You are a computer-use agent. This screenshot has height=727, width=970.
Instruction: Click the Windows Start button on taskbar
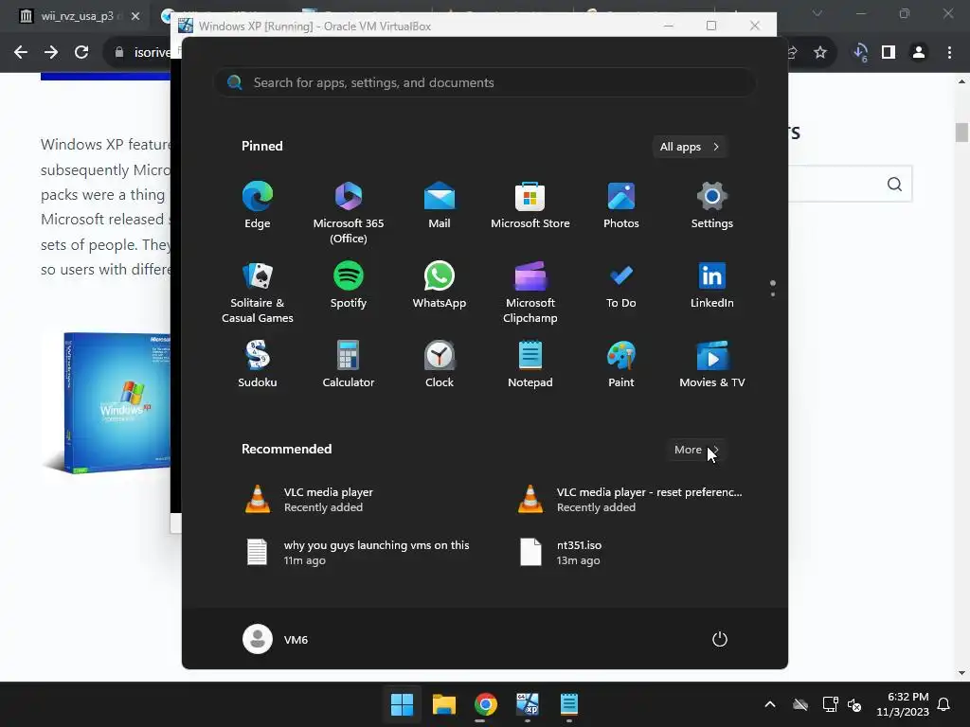[402, 704]
